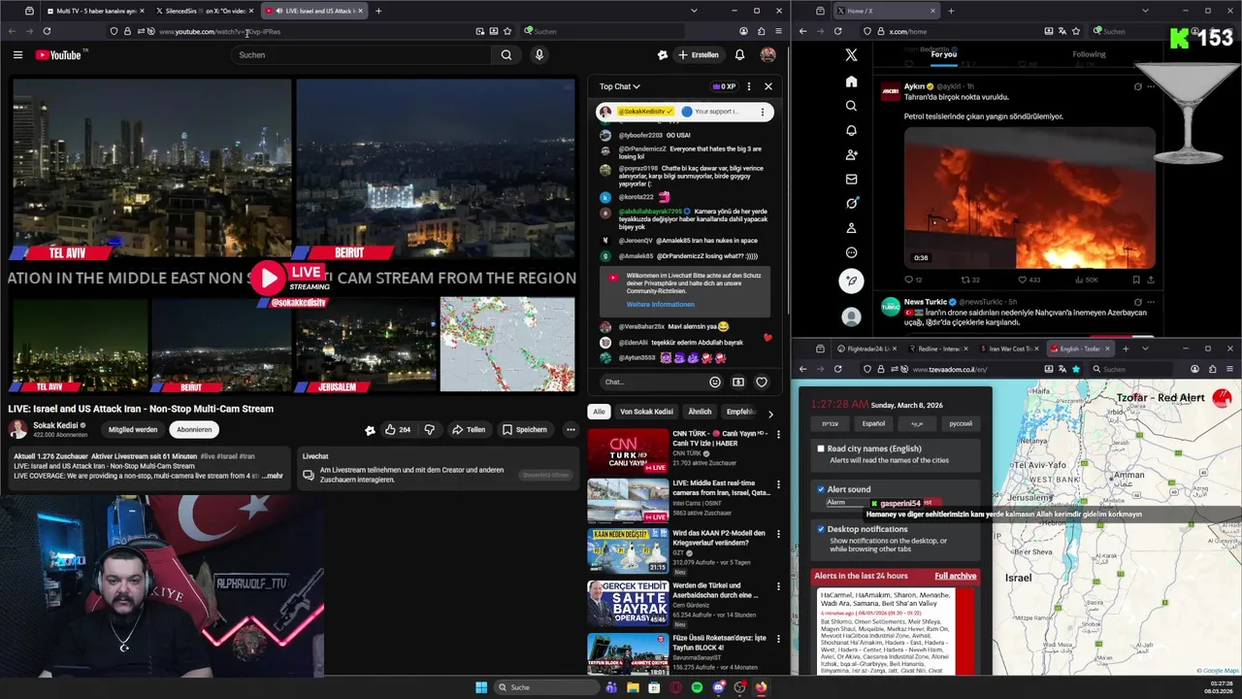The width and height of the screenshot is (1242, 699).
Task: Toggle Desktop notifications checkbox
Action: [x=821, y=529]
